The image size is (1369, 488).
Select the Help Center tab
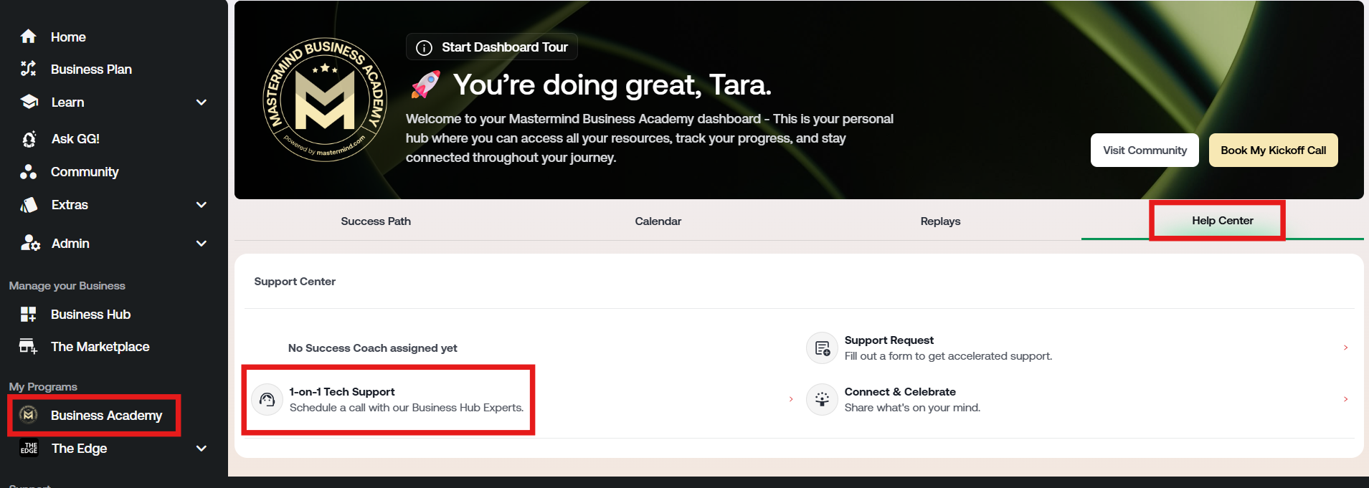[x=1223, y=221]
